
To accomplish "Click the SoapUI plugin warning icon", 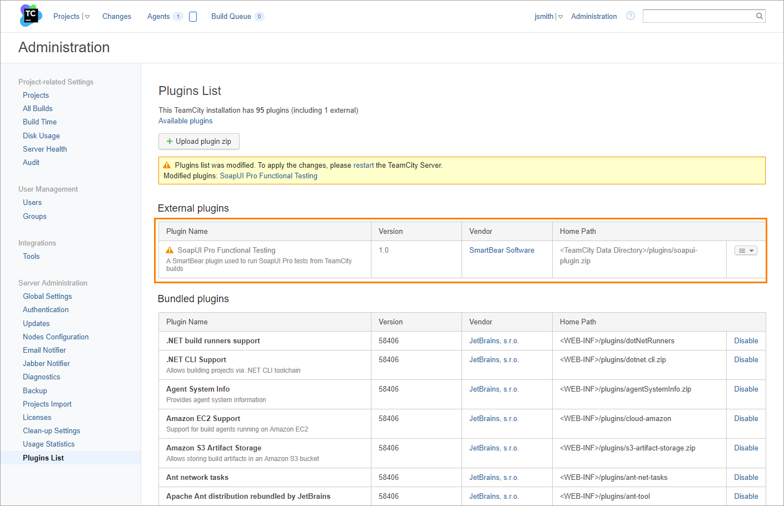I will (170, 251).
